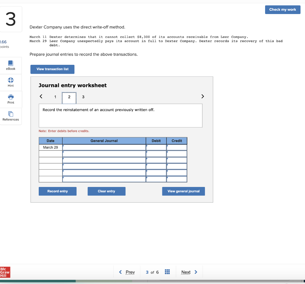Open the eBook resource icon

[11, 63]
